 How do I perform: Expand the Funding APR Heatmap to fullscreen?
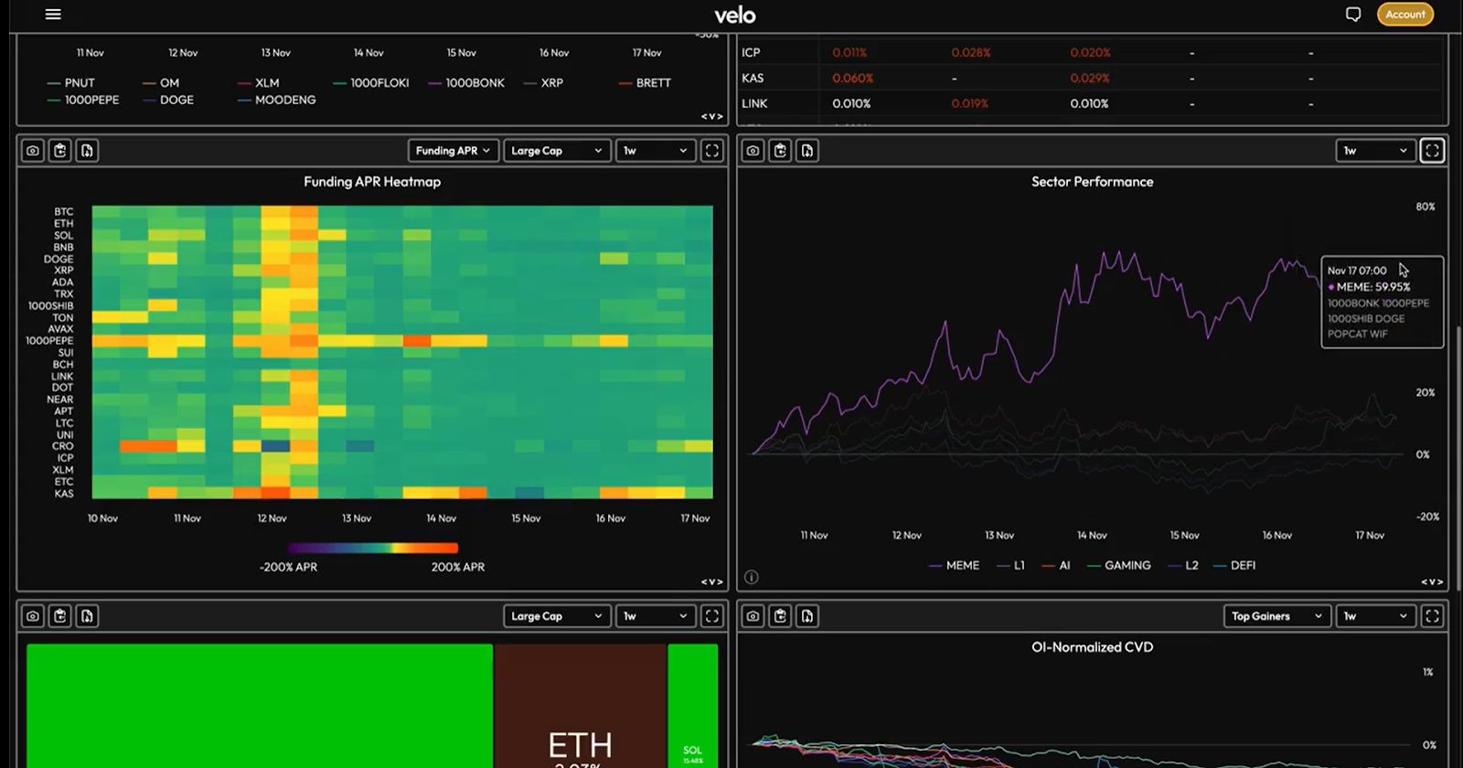pos(712,151)
